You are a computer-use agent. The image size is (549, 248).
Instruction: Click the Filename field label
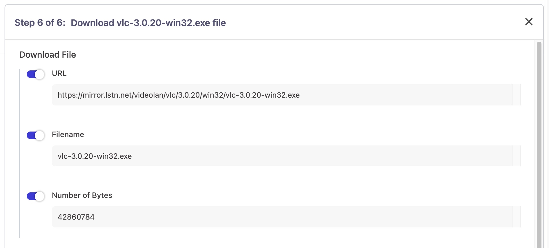pos(68,134)
